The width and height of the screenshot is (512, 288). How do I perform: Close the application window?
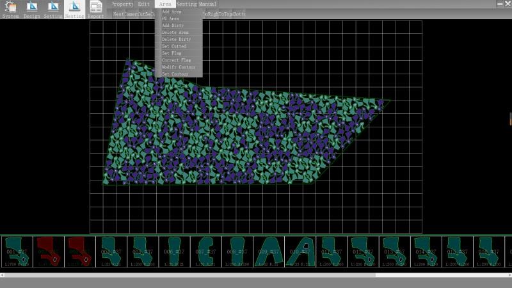[x=508, y=4]
